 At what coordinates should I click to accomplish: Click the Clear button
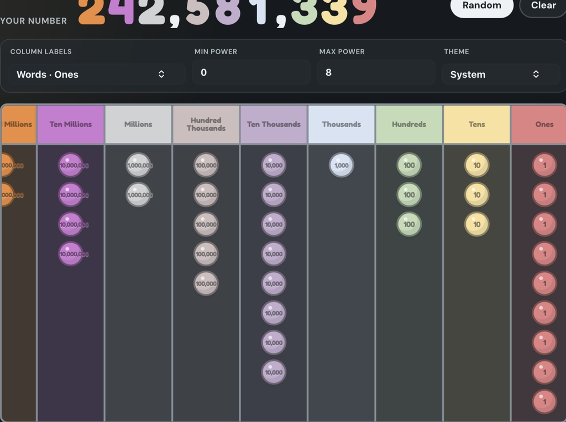coord(543,6)
